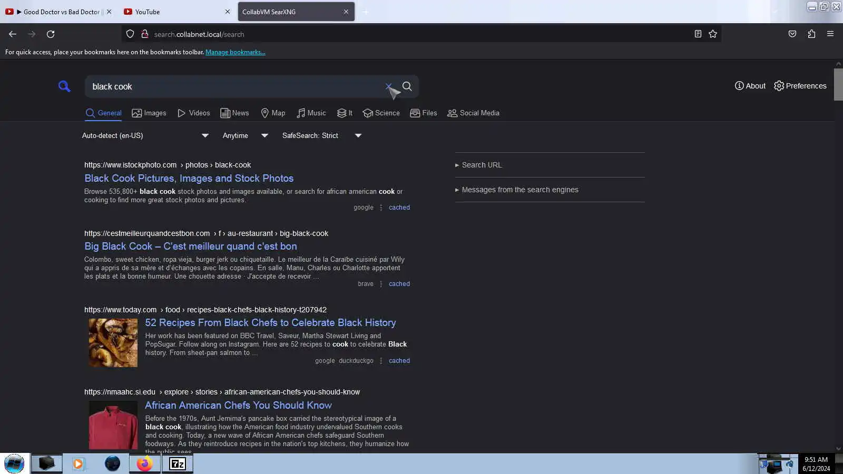Open cached link for today.com result
Image resolution: width=843 pixels, height=474 pixels.
click(x=399, y=361)
